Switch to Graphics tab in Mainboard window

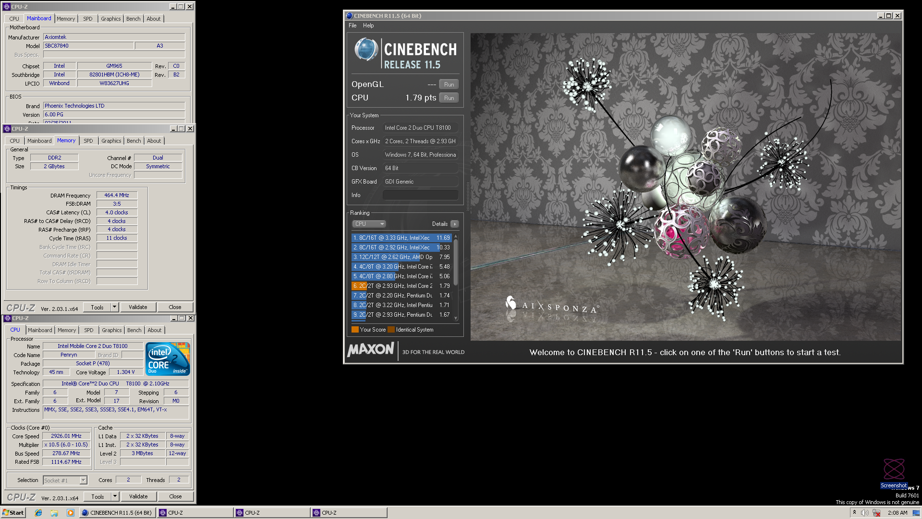pyautogui.click(x=110, y=19)
